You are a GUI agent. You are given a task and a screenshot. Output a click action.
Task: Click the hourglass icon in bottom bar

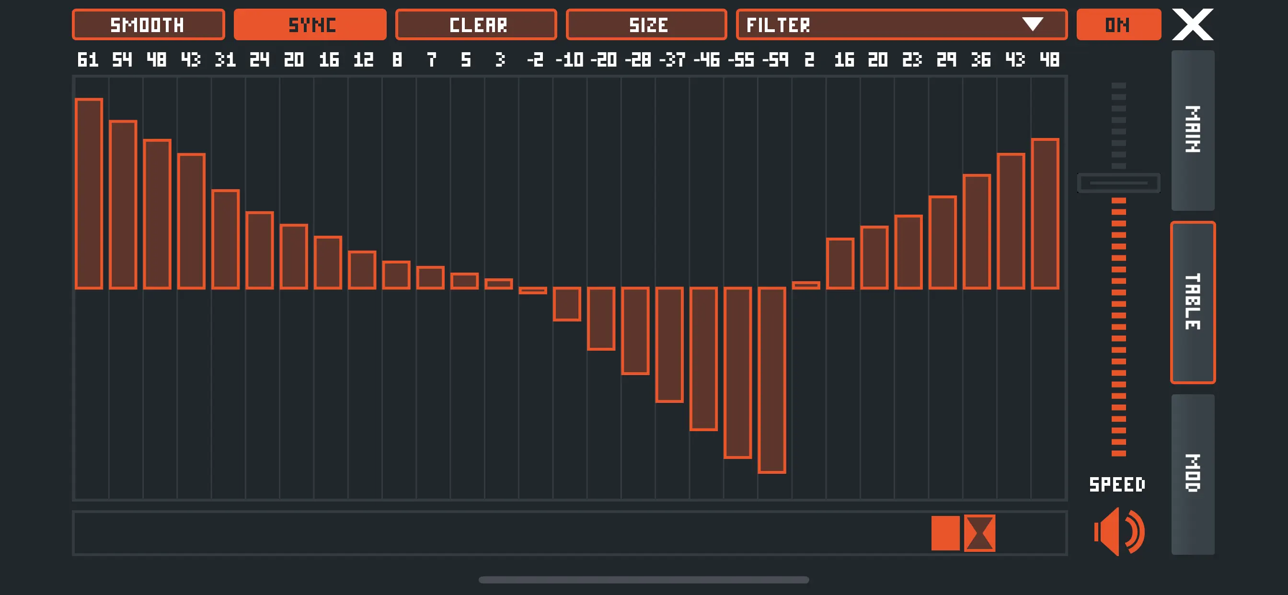coord(979,533)
